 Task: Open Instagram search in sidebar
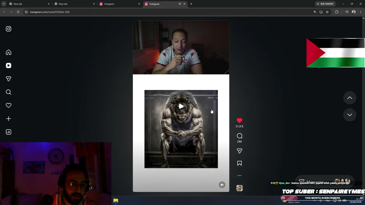(9, 92)
